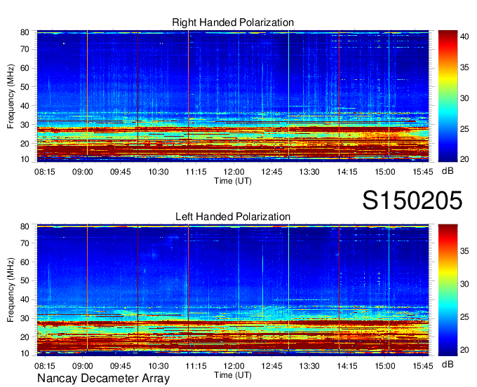Click 15:45 time tick of Left Handed plot
The width and height of the screenshot is (477, 387).
tap(423, 366)
